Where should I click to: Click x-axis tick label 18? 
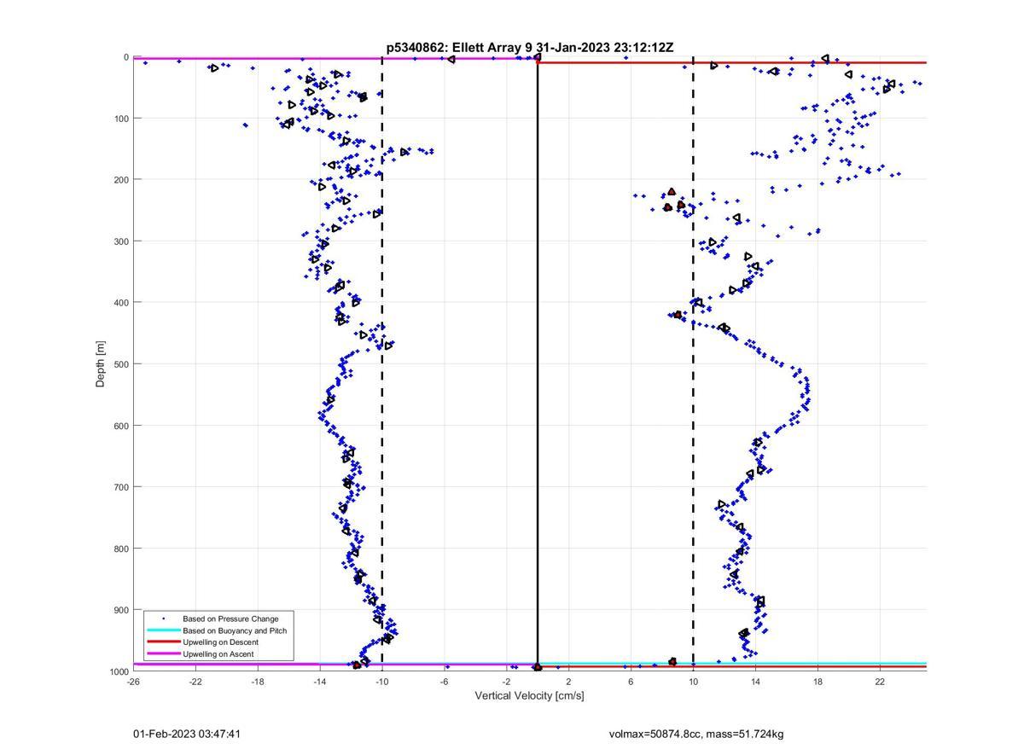pos(817,682)
